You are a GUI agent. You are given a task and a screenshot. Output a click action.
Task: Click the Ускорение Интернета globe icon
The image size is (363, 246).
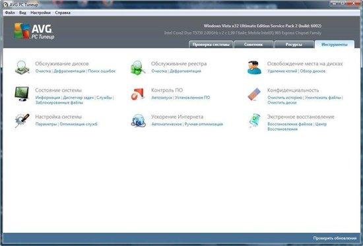click(138, 121)
